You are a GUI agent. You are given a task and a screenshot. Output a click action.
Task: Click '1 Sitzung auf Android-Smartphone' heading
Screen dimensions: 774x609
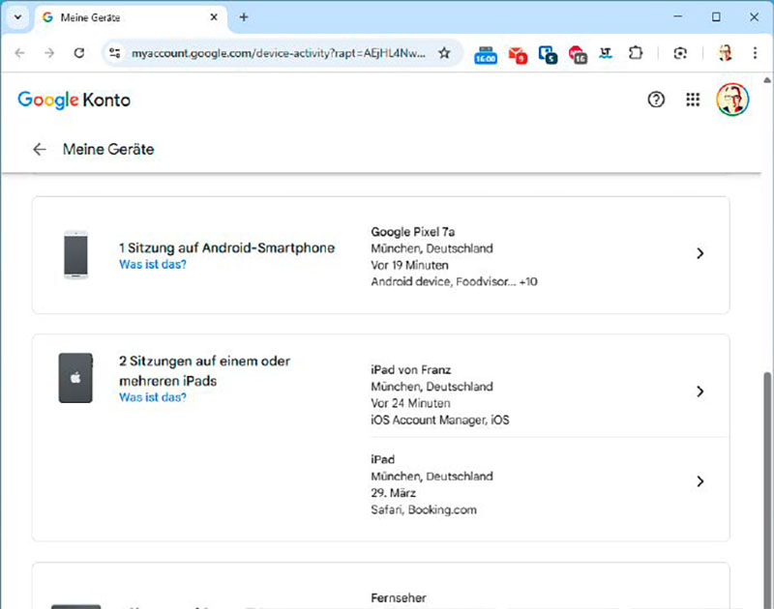point(226,247)
